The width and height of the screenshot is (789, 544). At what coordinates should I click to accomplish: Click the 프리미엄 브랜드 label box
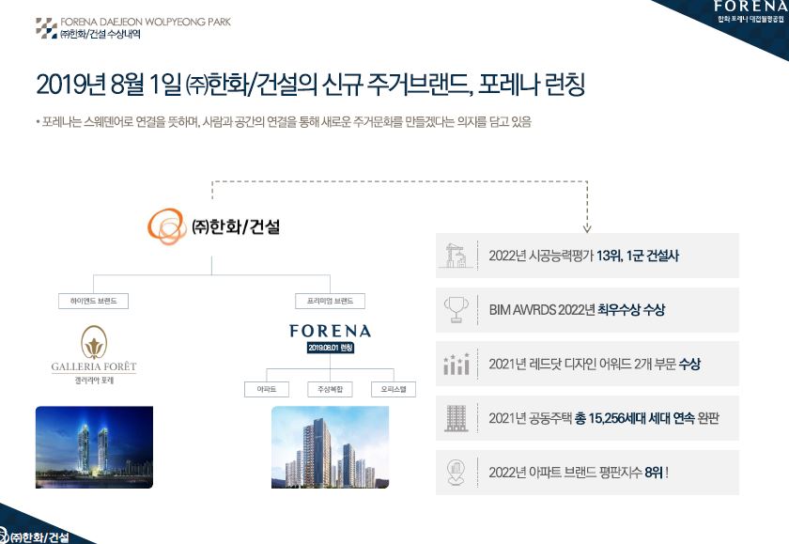click(x=330, y=301)
